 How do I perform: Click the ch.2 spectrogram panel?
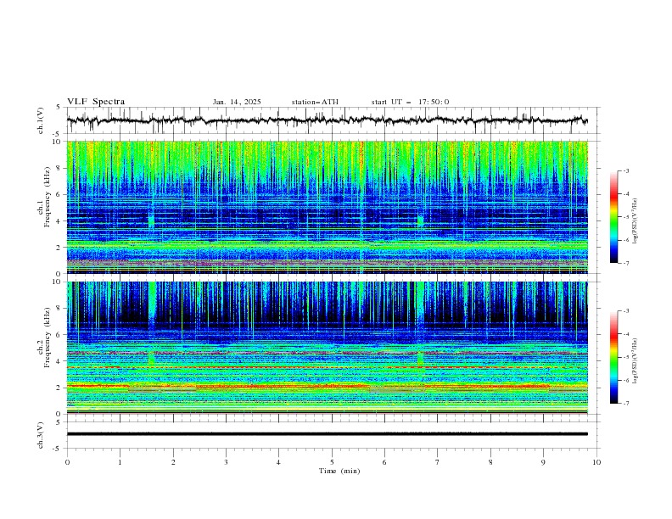(327, 348)
